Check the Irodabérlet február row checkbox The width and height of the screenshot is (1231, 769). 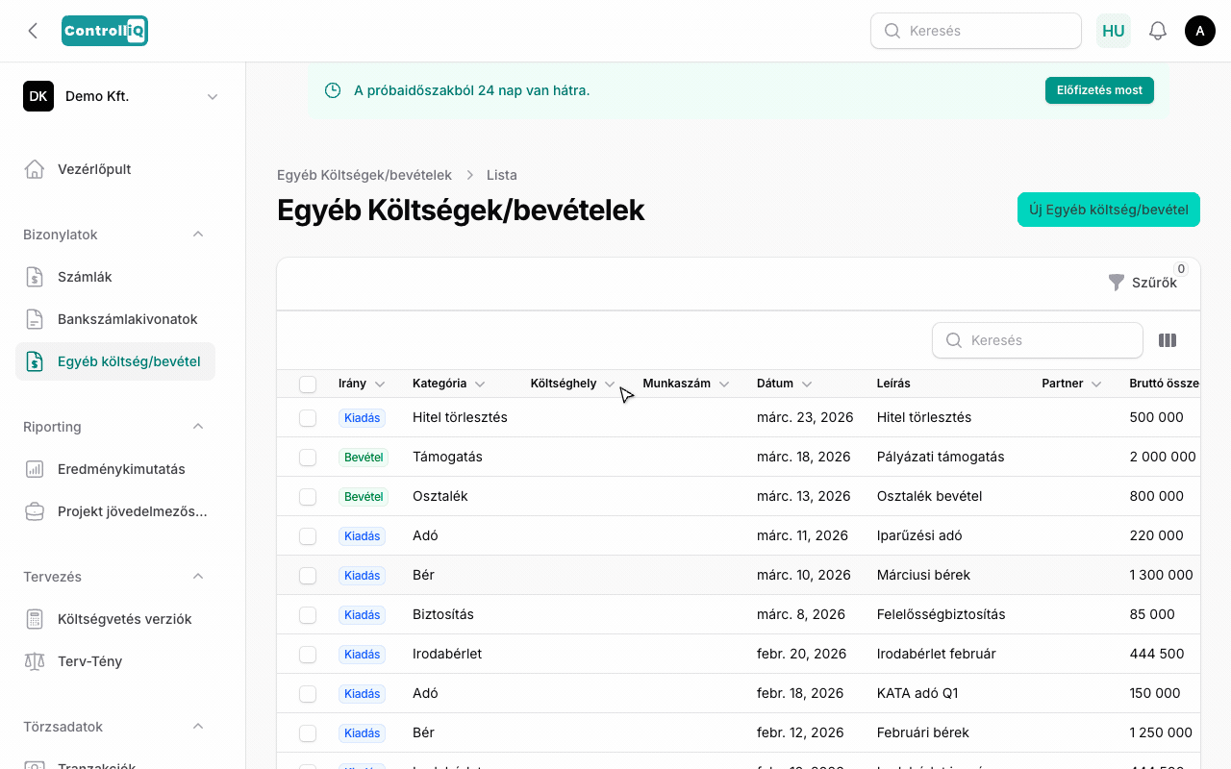tap(308, 655)
